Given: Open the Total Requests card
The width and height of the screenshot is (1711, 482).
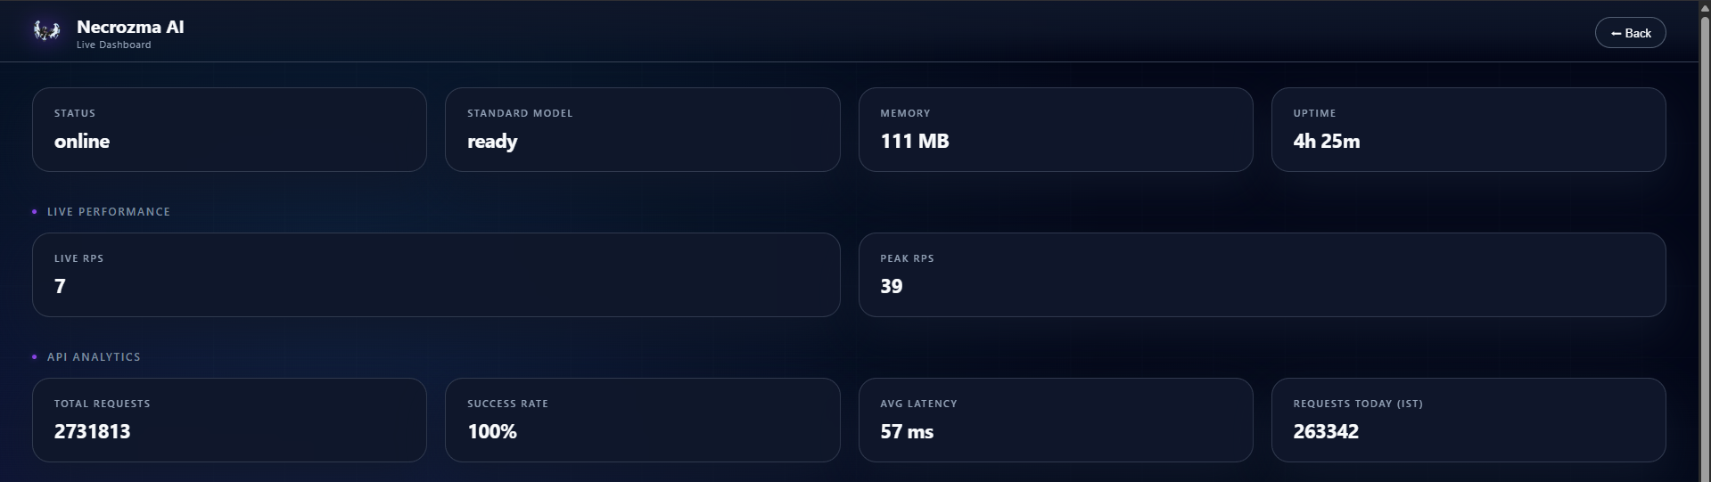Looking at the screenshot, I should (x=229, y=420).
